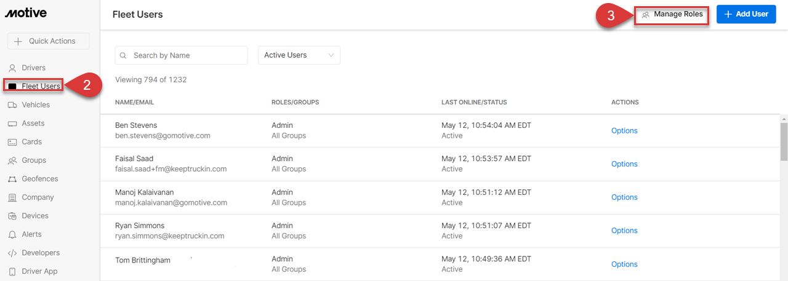Open the Groups section
Screen dimensions: 788x281
pyautogui.click(x=34, y=160)
